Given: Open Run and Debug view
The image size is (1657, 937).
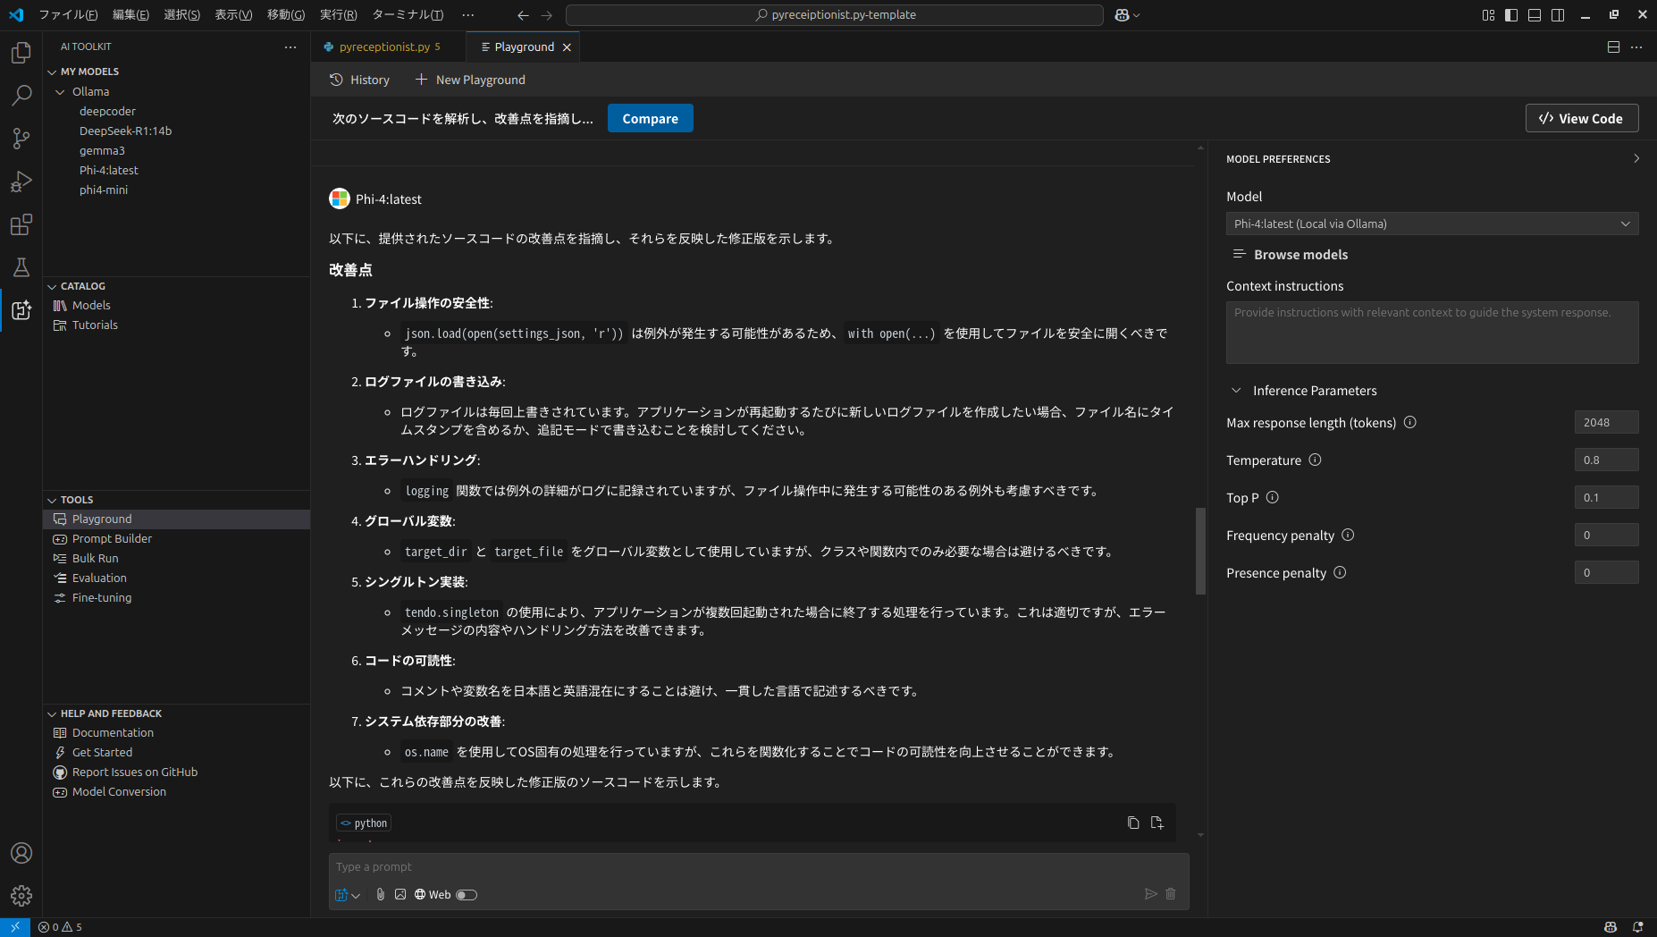Looking at the screenshot, I should coord(21,181).
